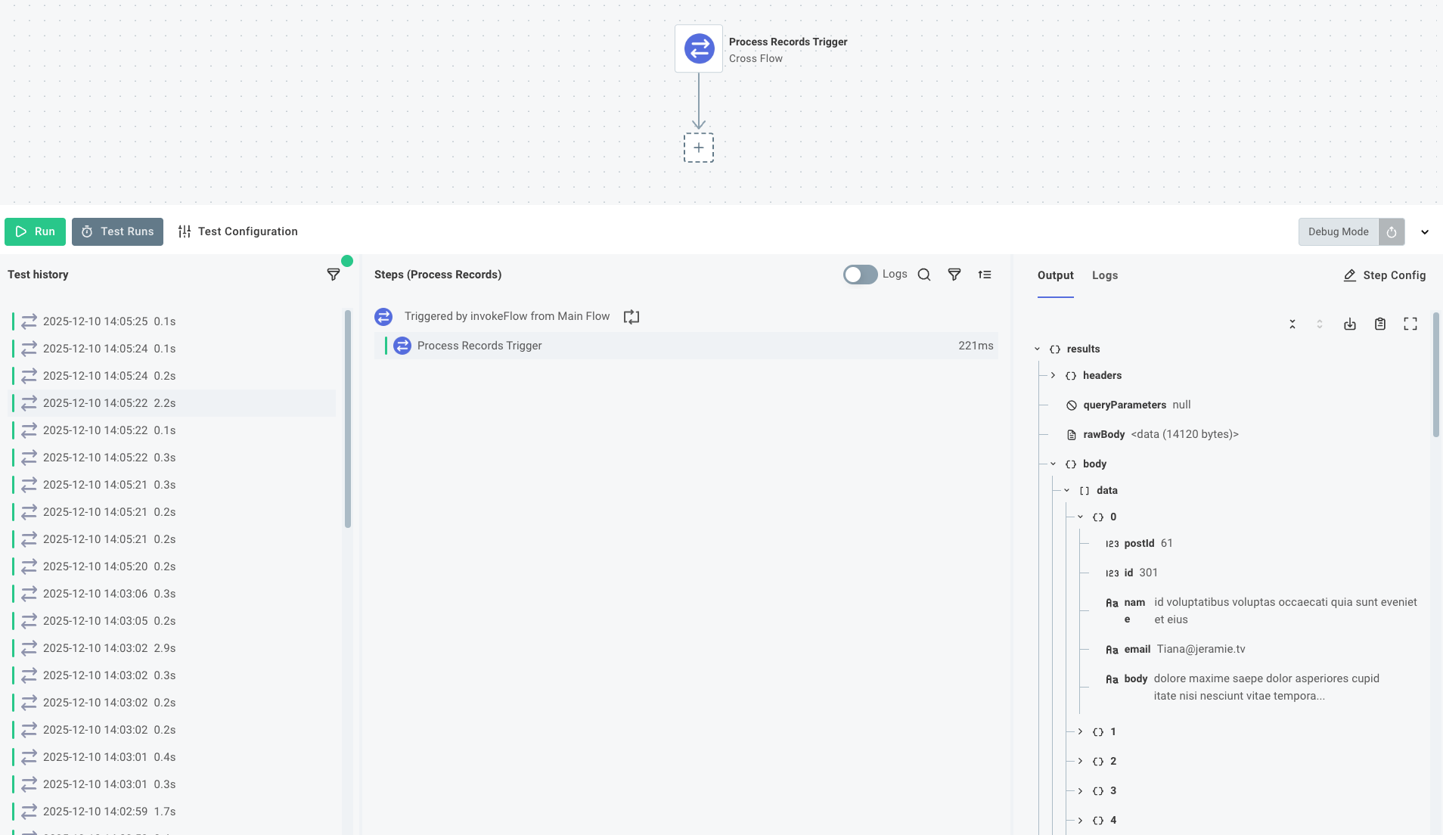Open the filter icon in Steps panel
Viewport: 1443px width, 835px height.
tap(954, 275)
